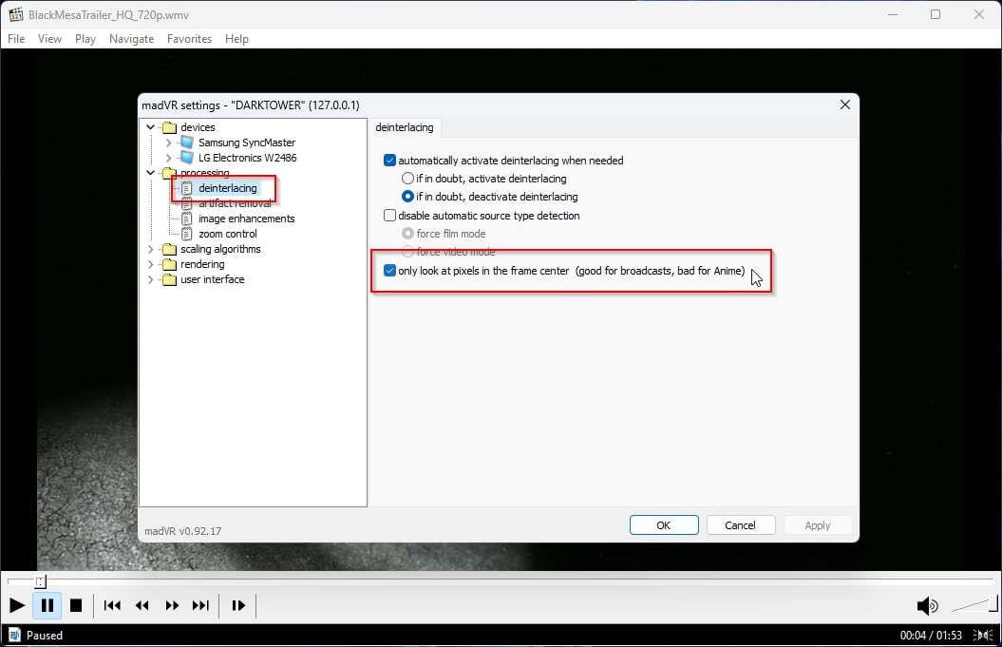The image size is (1002, 647).
Task: Click the LG Electronics W2486 monitor icon
Action: pos(186,158)
